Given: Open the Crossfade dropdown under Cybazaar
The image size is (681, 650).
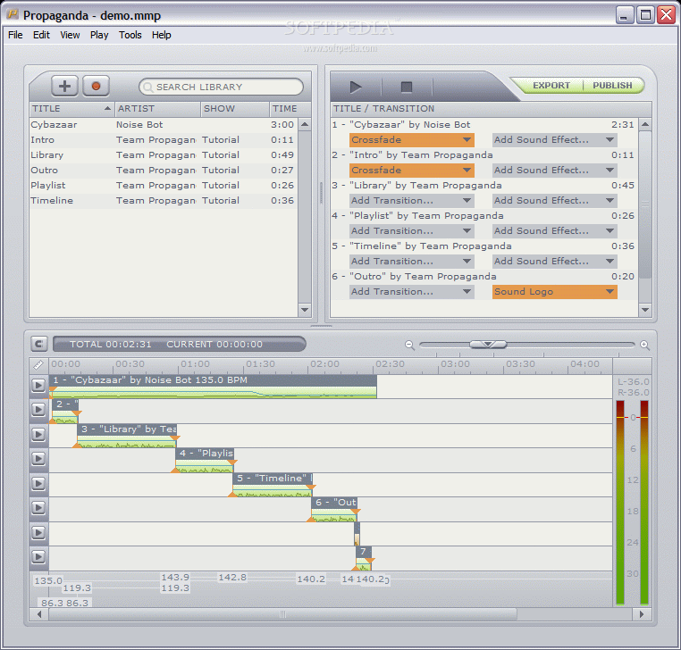Looking at the screenshot, I should click(411, 140).
